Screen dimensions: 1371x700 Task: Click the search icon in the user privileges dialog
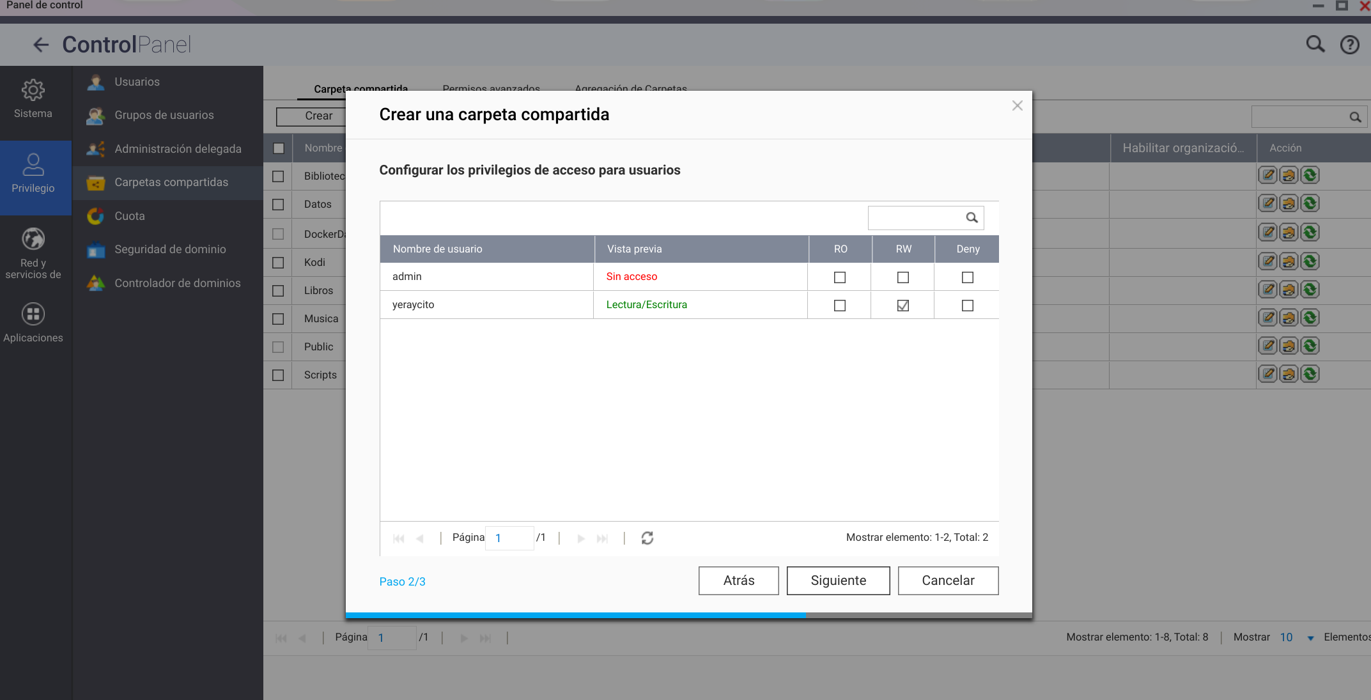pyautogui.click(x=972, y=218)
